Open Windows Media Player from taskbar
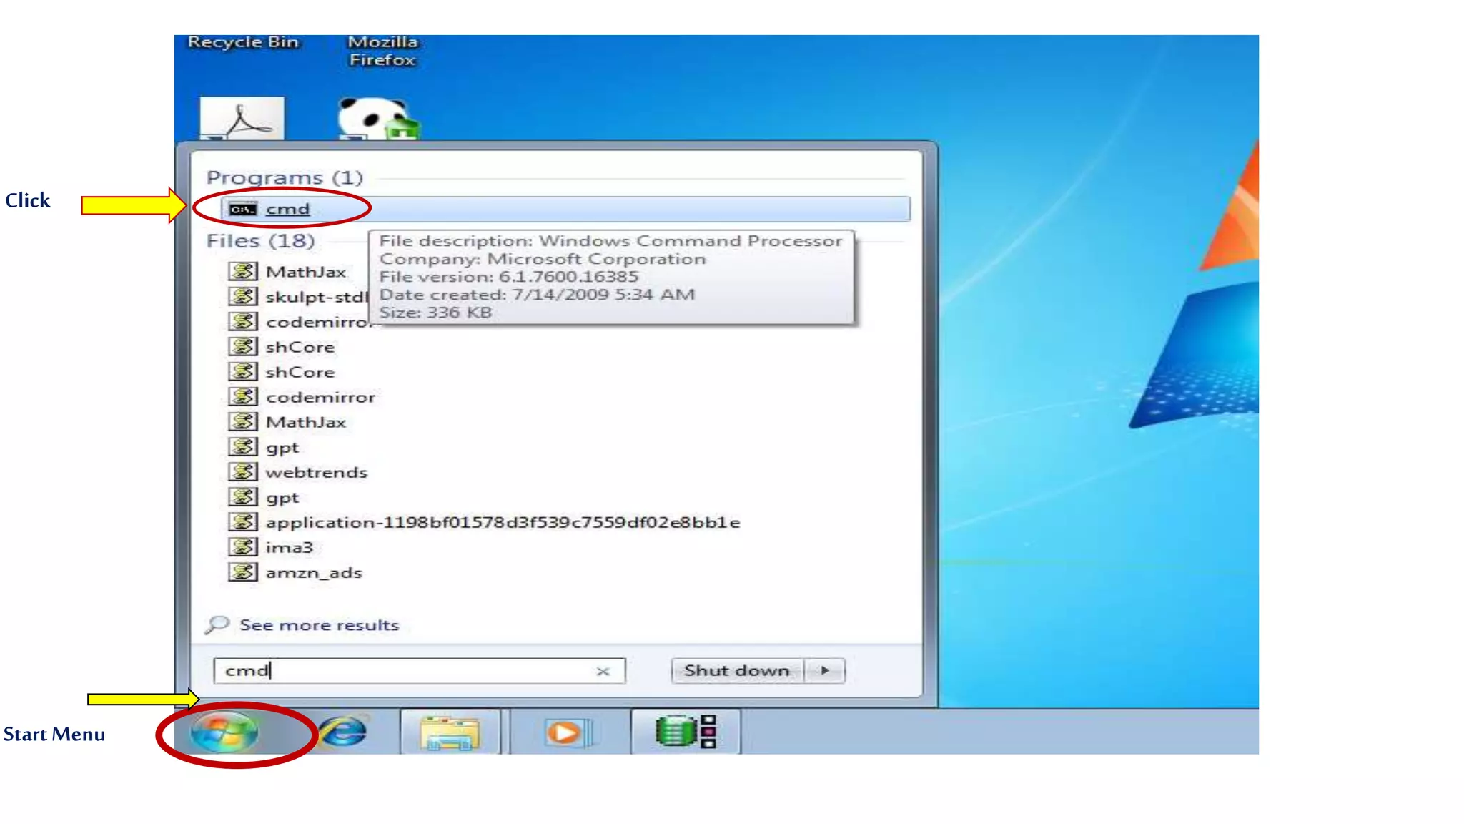The height and width of the screenshot is (824, 1464). pos(568,732)
